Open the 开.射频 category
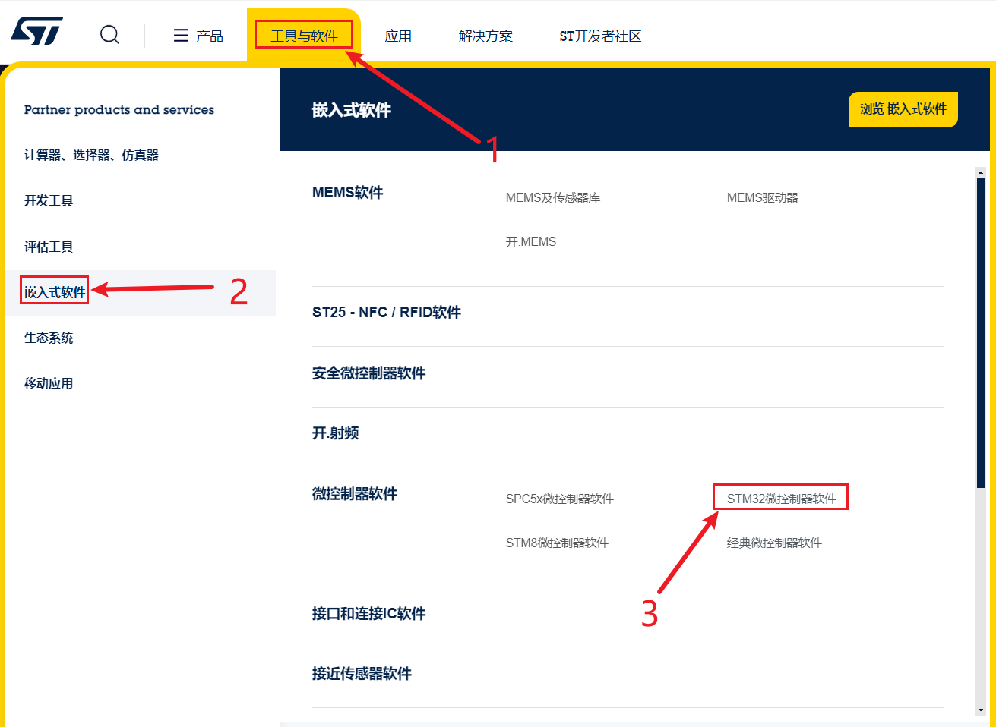This screenshot has height=727, width=996. pyautogui.click(x=335, y=433)
